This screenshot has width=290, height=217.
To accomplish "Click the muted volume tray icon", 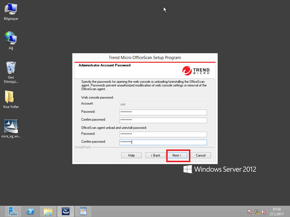I will (x=263, y=211).
